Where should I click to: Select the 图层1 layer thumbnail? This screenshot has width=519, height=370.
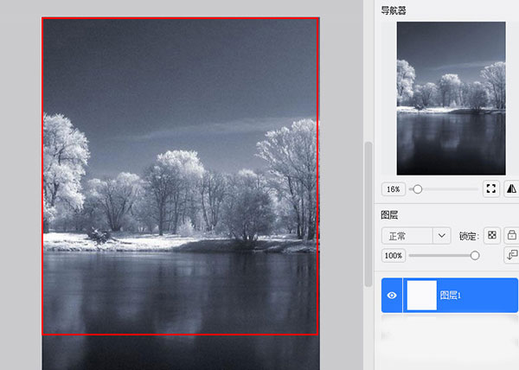[422, 296]
